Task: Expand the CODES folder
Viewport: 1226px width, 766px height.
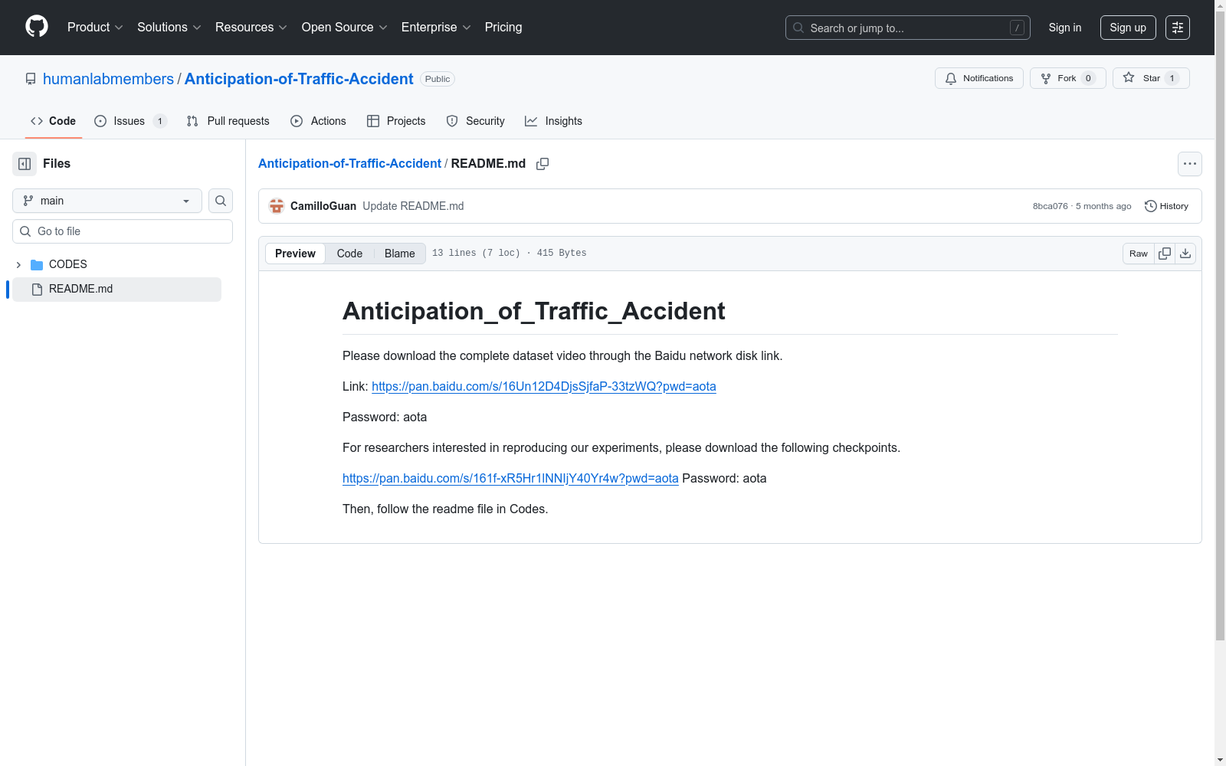Action: coord(18,265)
